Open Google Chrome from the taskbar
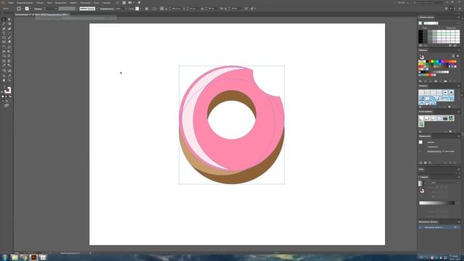The width and height of the screenshot is (464, 261). pyautogui.click(x=25, y=257)
